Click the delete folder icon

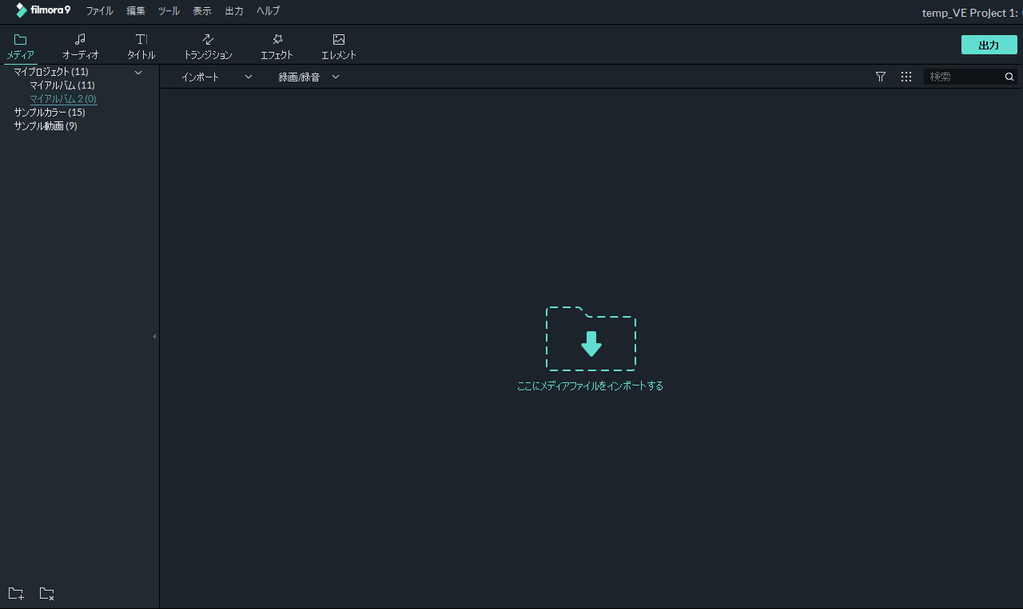coord(47,594)
